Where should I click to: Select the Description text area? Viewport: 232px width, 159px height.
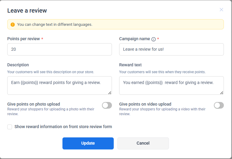(x=59, y=85)
